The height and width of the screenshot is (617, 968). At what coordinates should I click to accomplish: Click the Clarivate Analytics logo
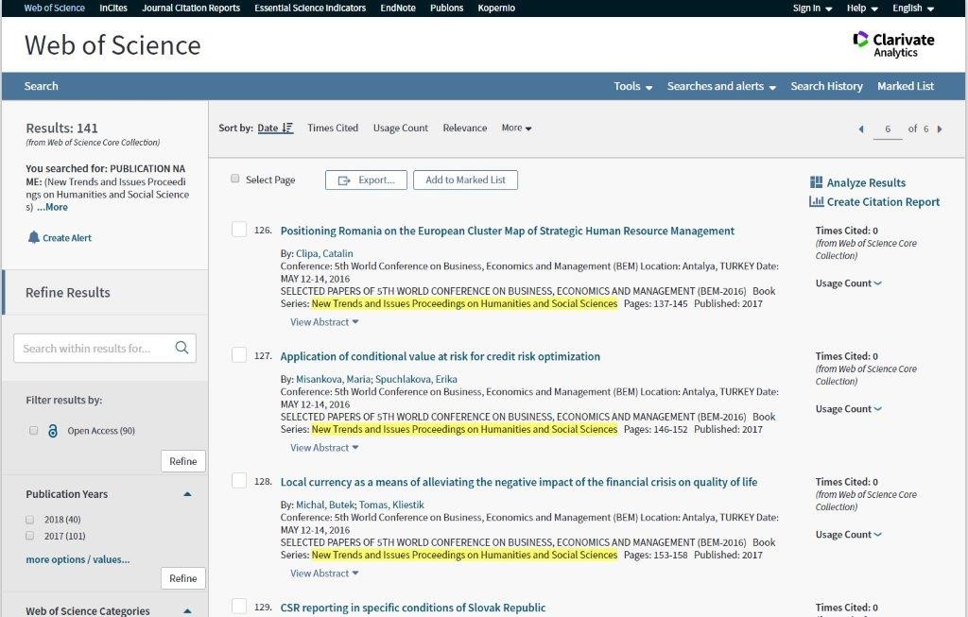tap(893, 43)
